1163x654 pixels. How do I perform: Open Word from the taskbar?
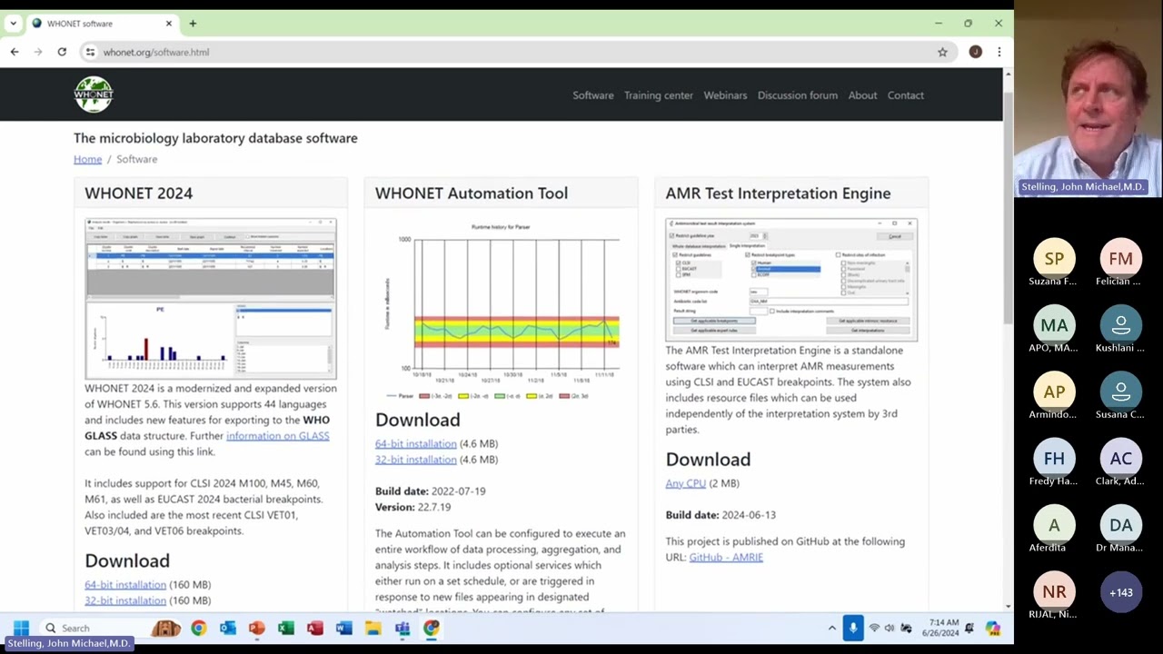[343, 628]
